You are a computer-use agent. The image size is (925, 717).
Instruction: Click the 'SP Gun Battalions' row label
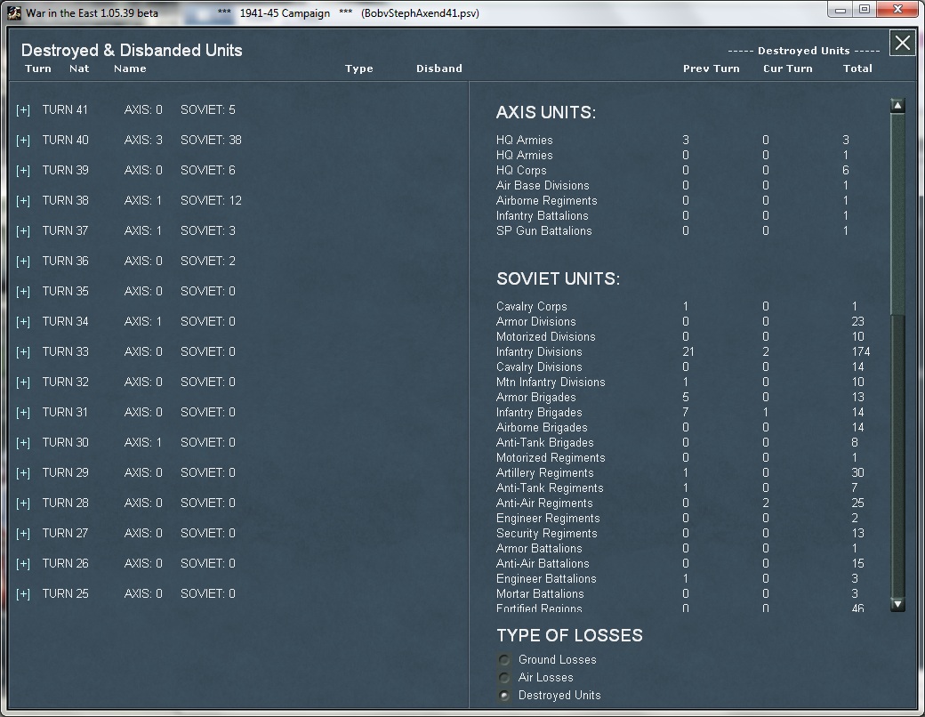543,230
